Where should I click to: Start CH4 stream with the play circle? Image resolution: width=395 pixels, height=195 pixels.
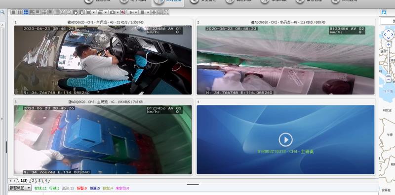[x=286, y=140]
